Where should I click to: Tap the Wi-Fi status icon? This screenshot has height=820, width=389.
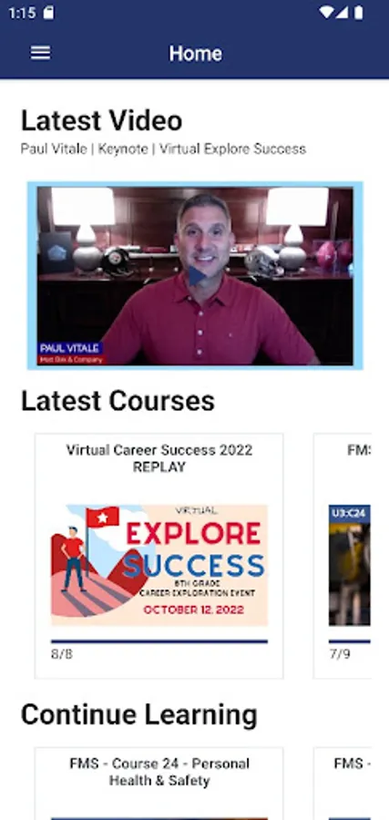[326, 13]
